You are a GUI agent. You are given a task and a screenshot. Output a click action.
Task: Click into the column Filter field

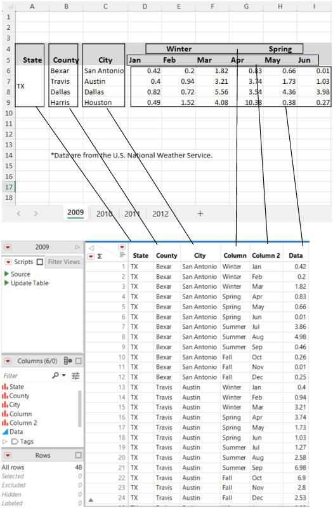point(26,376)
